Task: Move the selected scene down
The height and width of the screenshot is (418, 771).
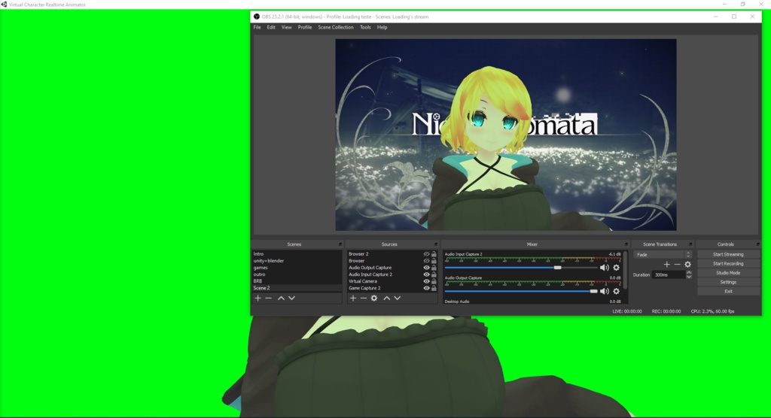Action: pos(291,298)
